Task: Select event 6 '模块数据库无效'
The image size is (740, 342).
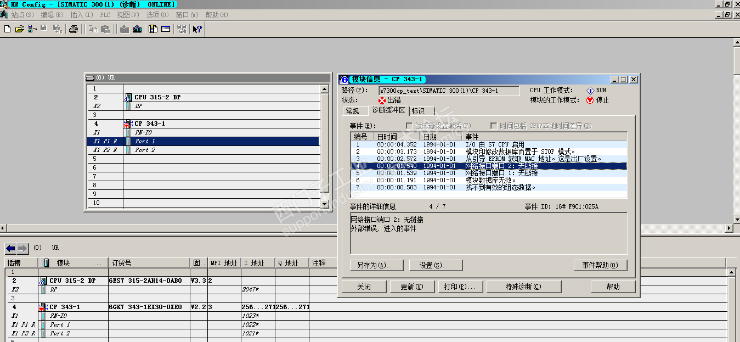Action: [488, 180]
